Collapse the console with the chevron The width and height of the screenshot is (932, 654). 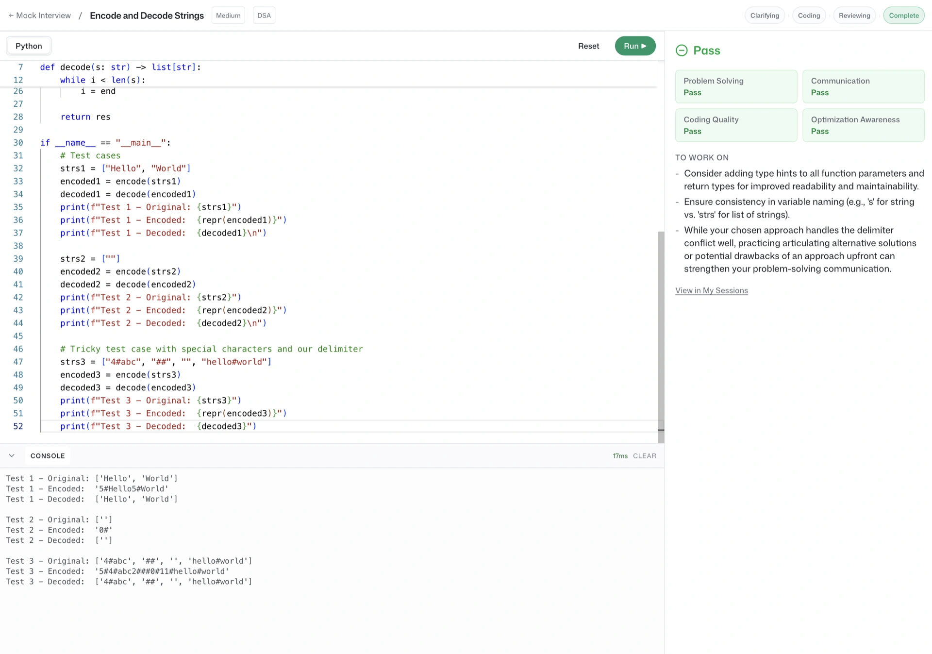click(12, 455)
